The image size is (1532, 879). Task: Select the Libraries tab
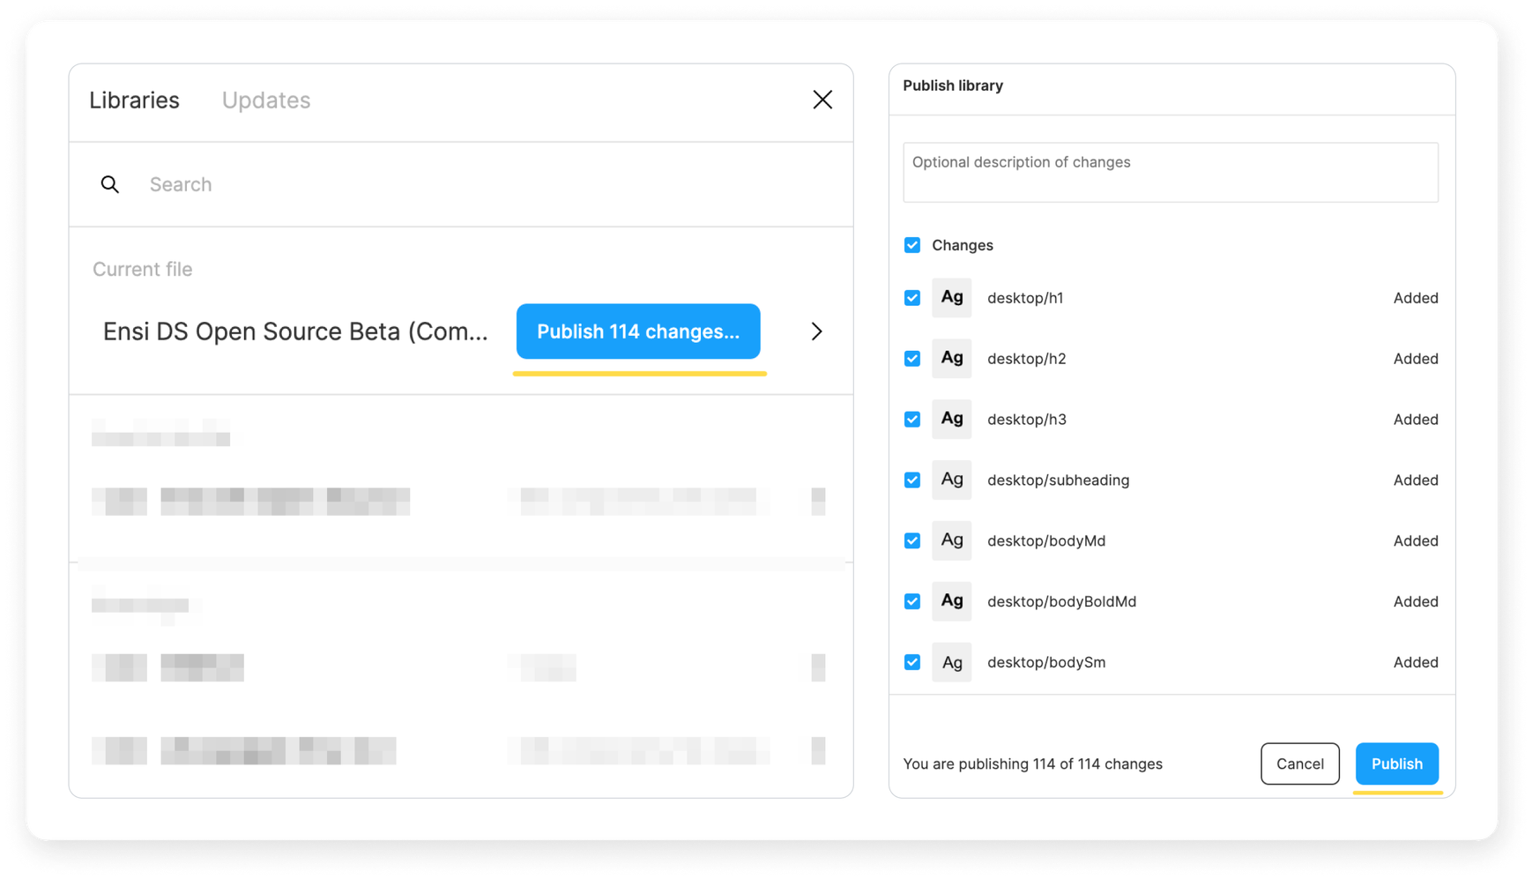(x=134, y=101)
